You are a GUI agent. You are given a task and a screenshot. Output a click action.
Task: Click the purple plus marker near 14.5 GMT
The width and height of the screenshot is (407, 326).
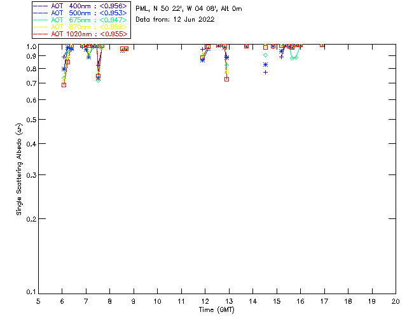coord(265,73)
